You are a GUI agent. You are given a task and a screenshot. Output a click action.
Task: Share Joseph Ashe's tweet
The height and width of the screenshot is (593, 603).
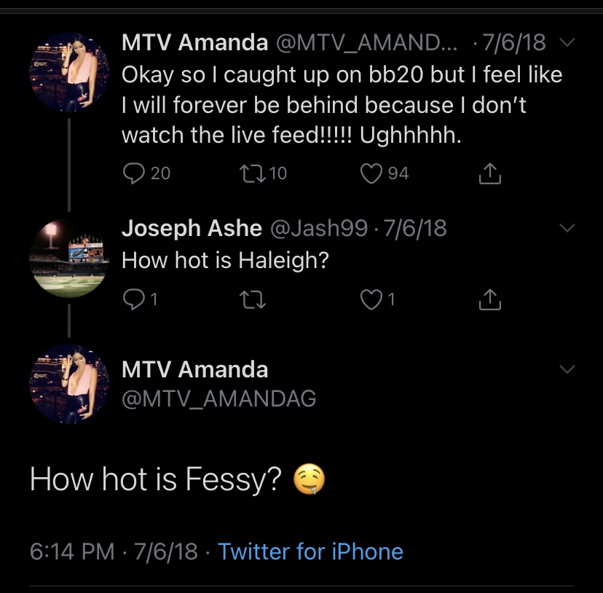[x=489, y=299]
